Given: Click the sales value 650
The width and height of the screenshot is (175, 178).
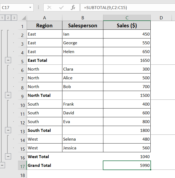Looking at the screenshot, I should pos(127,51).
